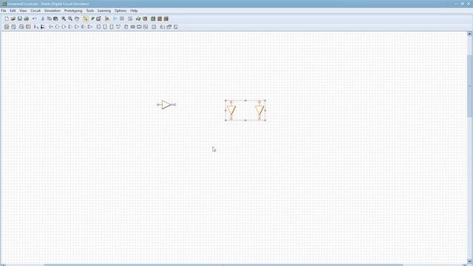Select the horizontal inverter gate on canvas
This screenshot has width=473, height=266.
point(166,105)
